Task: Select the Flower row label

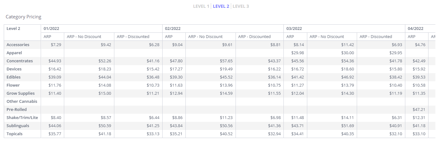Action: 13,85
